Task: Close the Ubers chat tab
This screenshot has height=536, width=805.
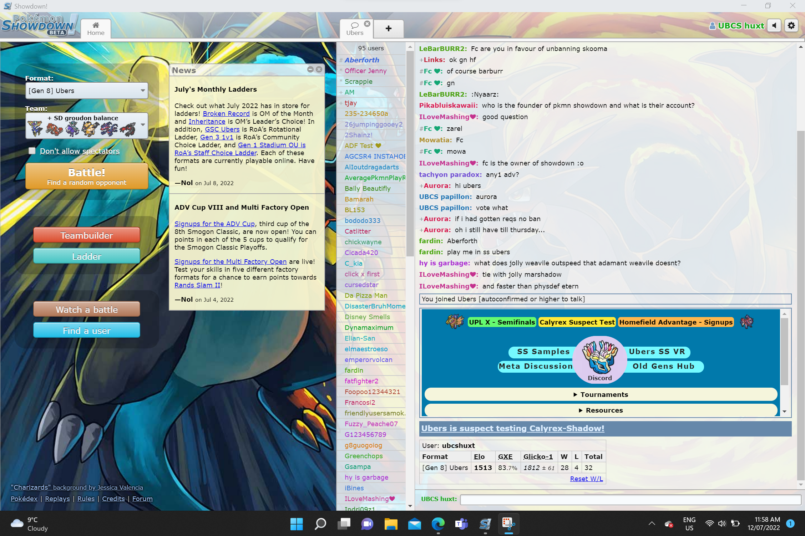Action: pyautogui.click(x=367, y=24)
